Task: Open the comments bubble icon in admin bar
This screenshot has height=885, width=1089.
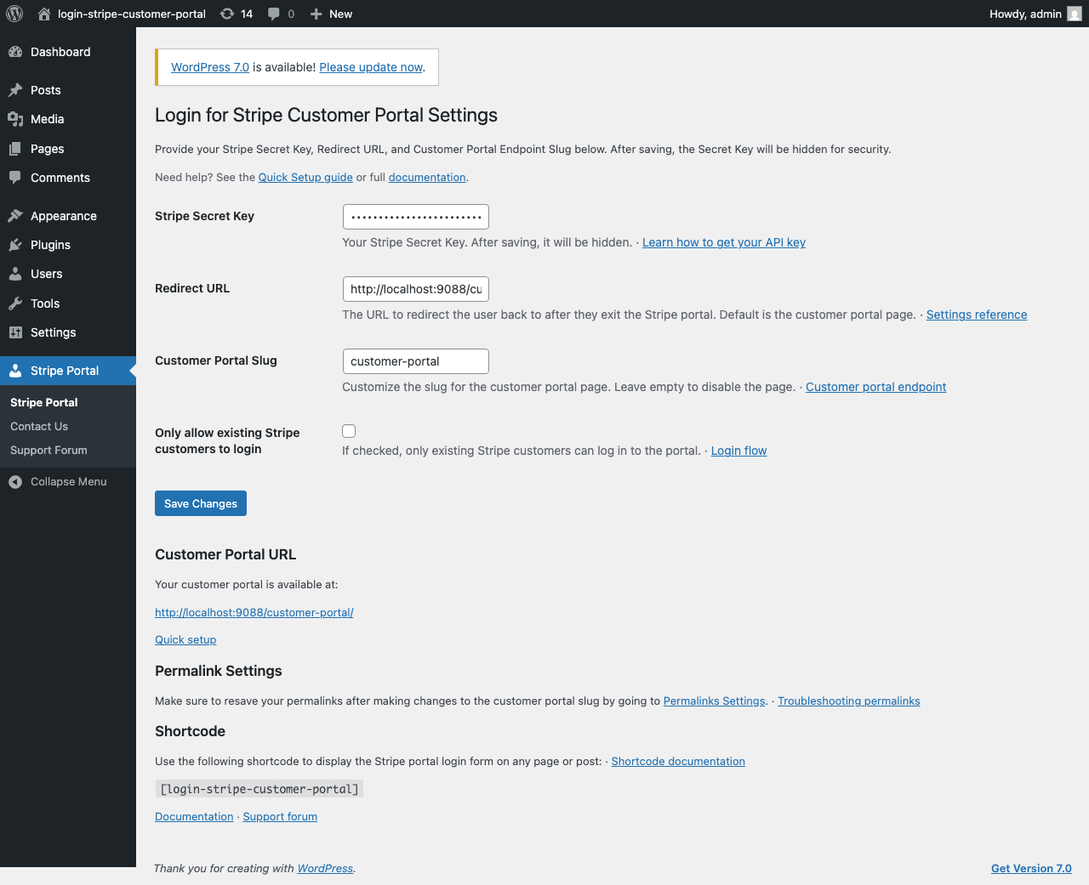Action: coord(274,14)
